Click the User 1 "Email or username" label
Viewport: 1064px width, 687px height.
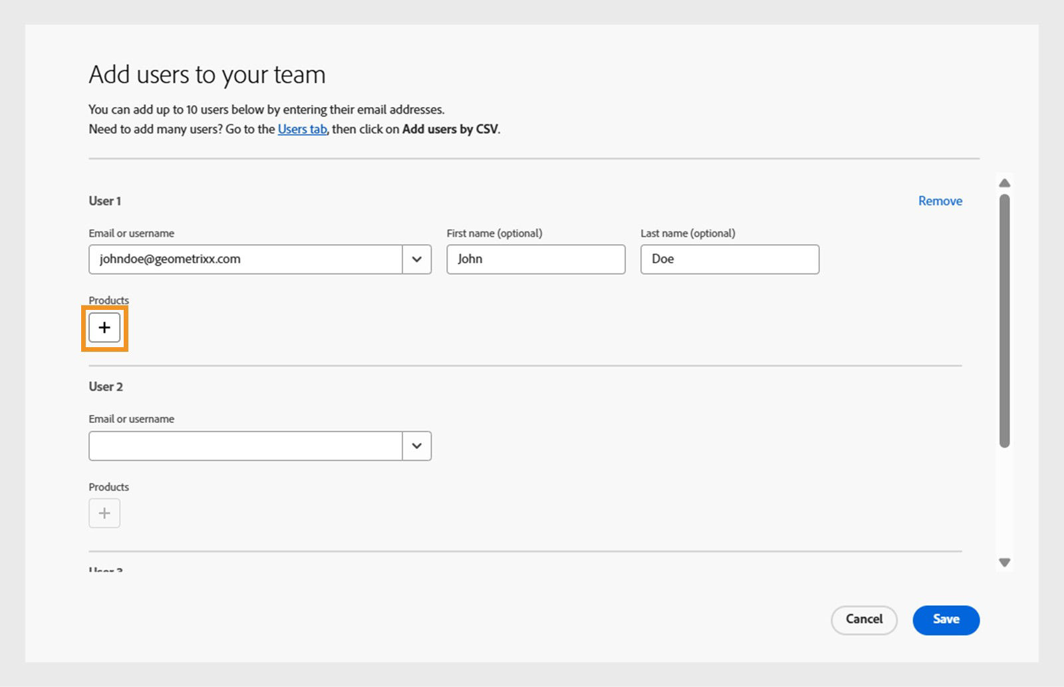click(132, 233)
